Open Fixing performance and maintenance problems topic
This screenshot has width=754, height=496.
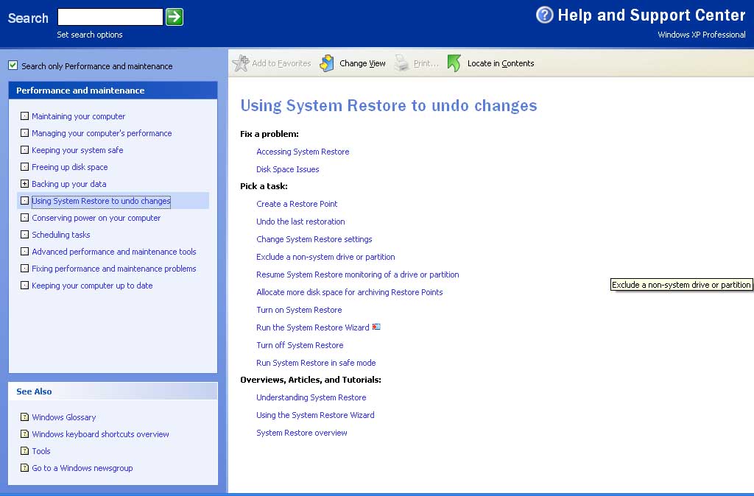(x=114, y=269)
